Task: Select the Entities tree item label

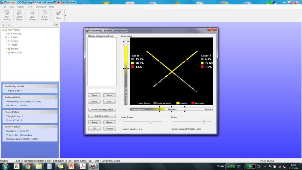Action: (x=14, y=37)
